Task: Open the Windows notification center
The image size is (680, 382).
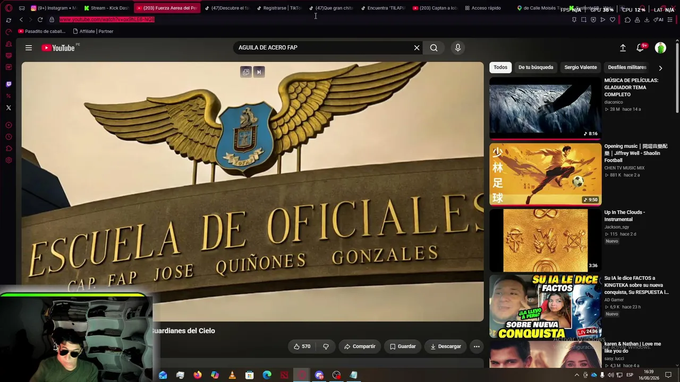Action: [669, 375]
